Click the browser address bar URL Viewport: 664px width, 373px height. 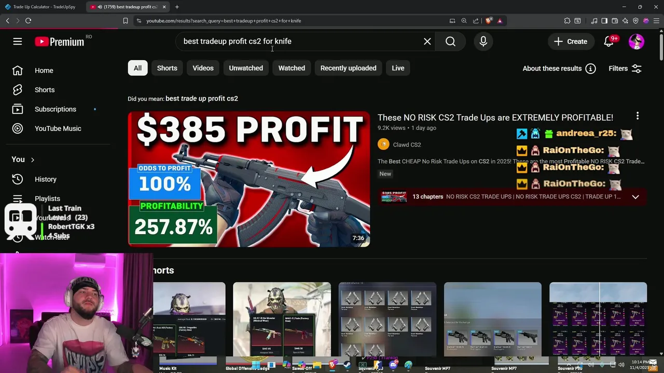pyautogui.click(x=224, y=21)
